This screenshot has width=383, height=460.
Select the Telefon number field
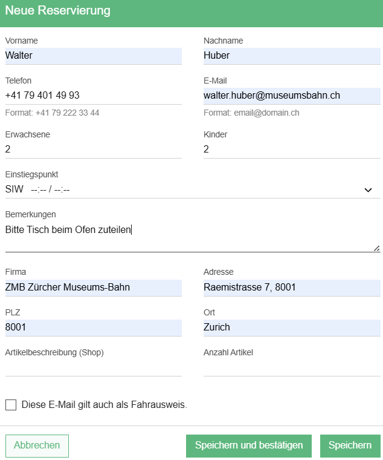tap(93, 96)
